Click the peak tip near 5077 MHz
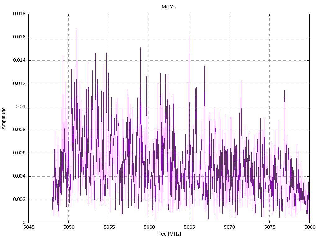This screenshot has height=238, width=318. click(x=284, y=90)
